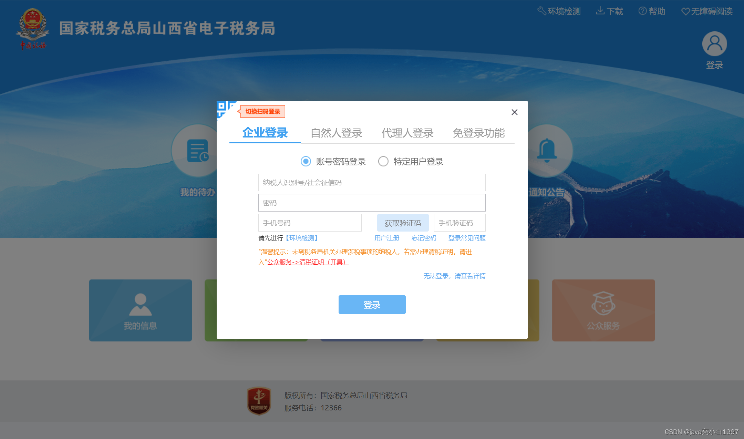Open 帮助 help from the top bar
This screenshot has width=744, height=439.
[x=652, y=11]
